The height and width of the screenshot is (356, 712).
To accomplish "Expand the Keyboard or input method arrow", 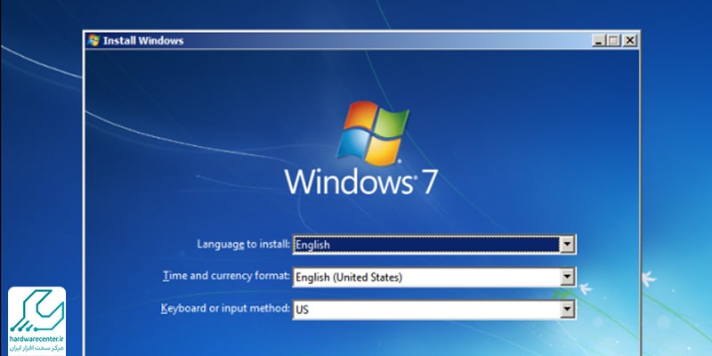I will (x=567, y=309).
